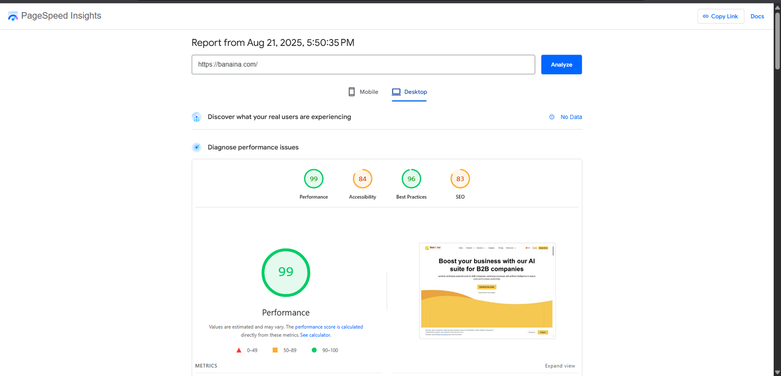Click the URL input field

(x=363, y=64)
